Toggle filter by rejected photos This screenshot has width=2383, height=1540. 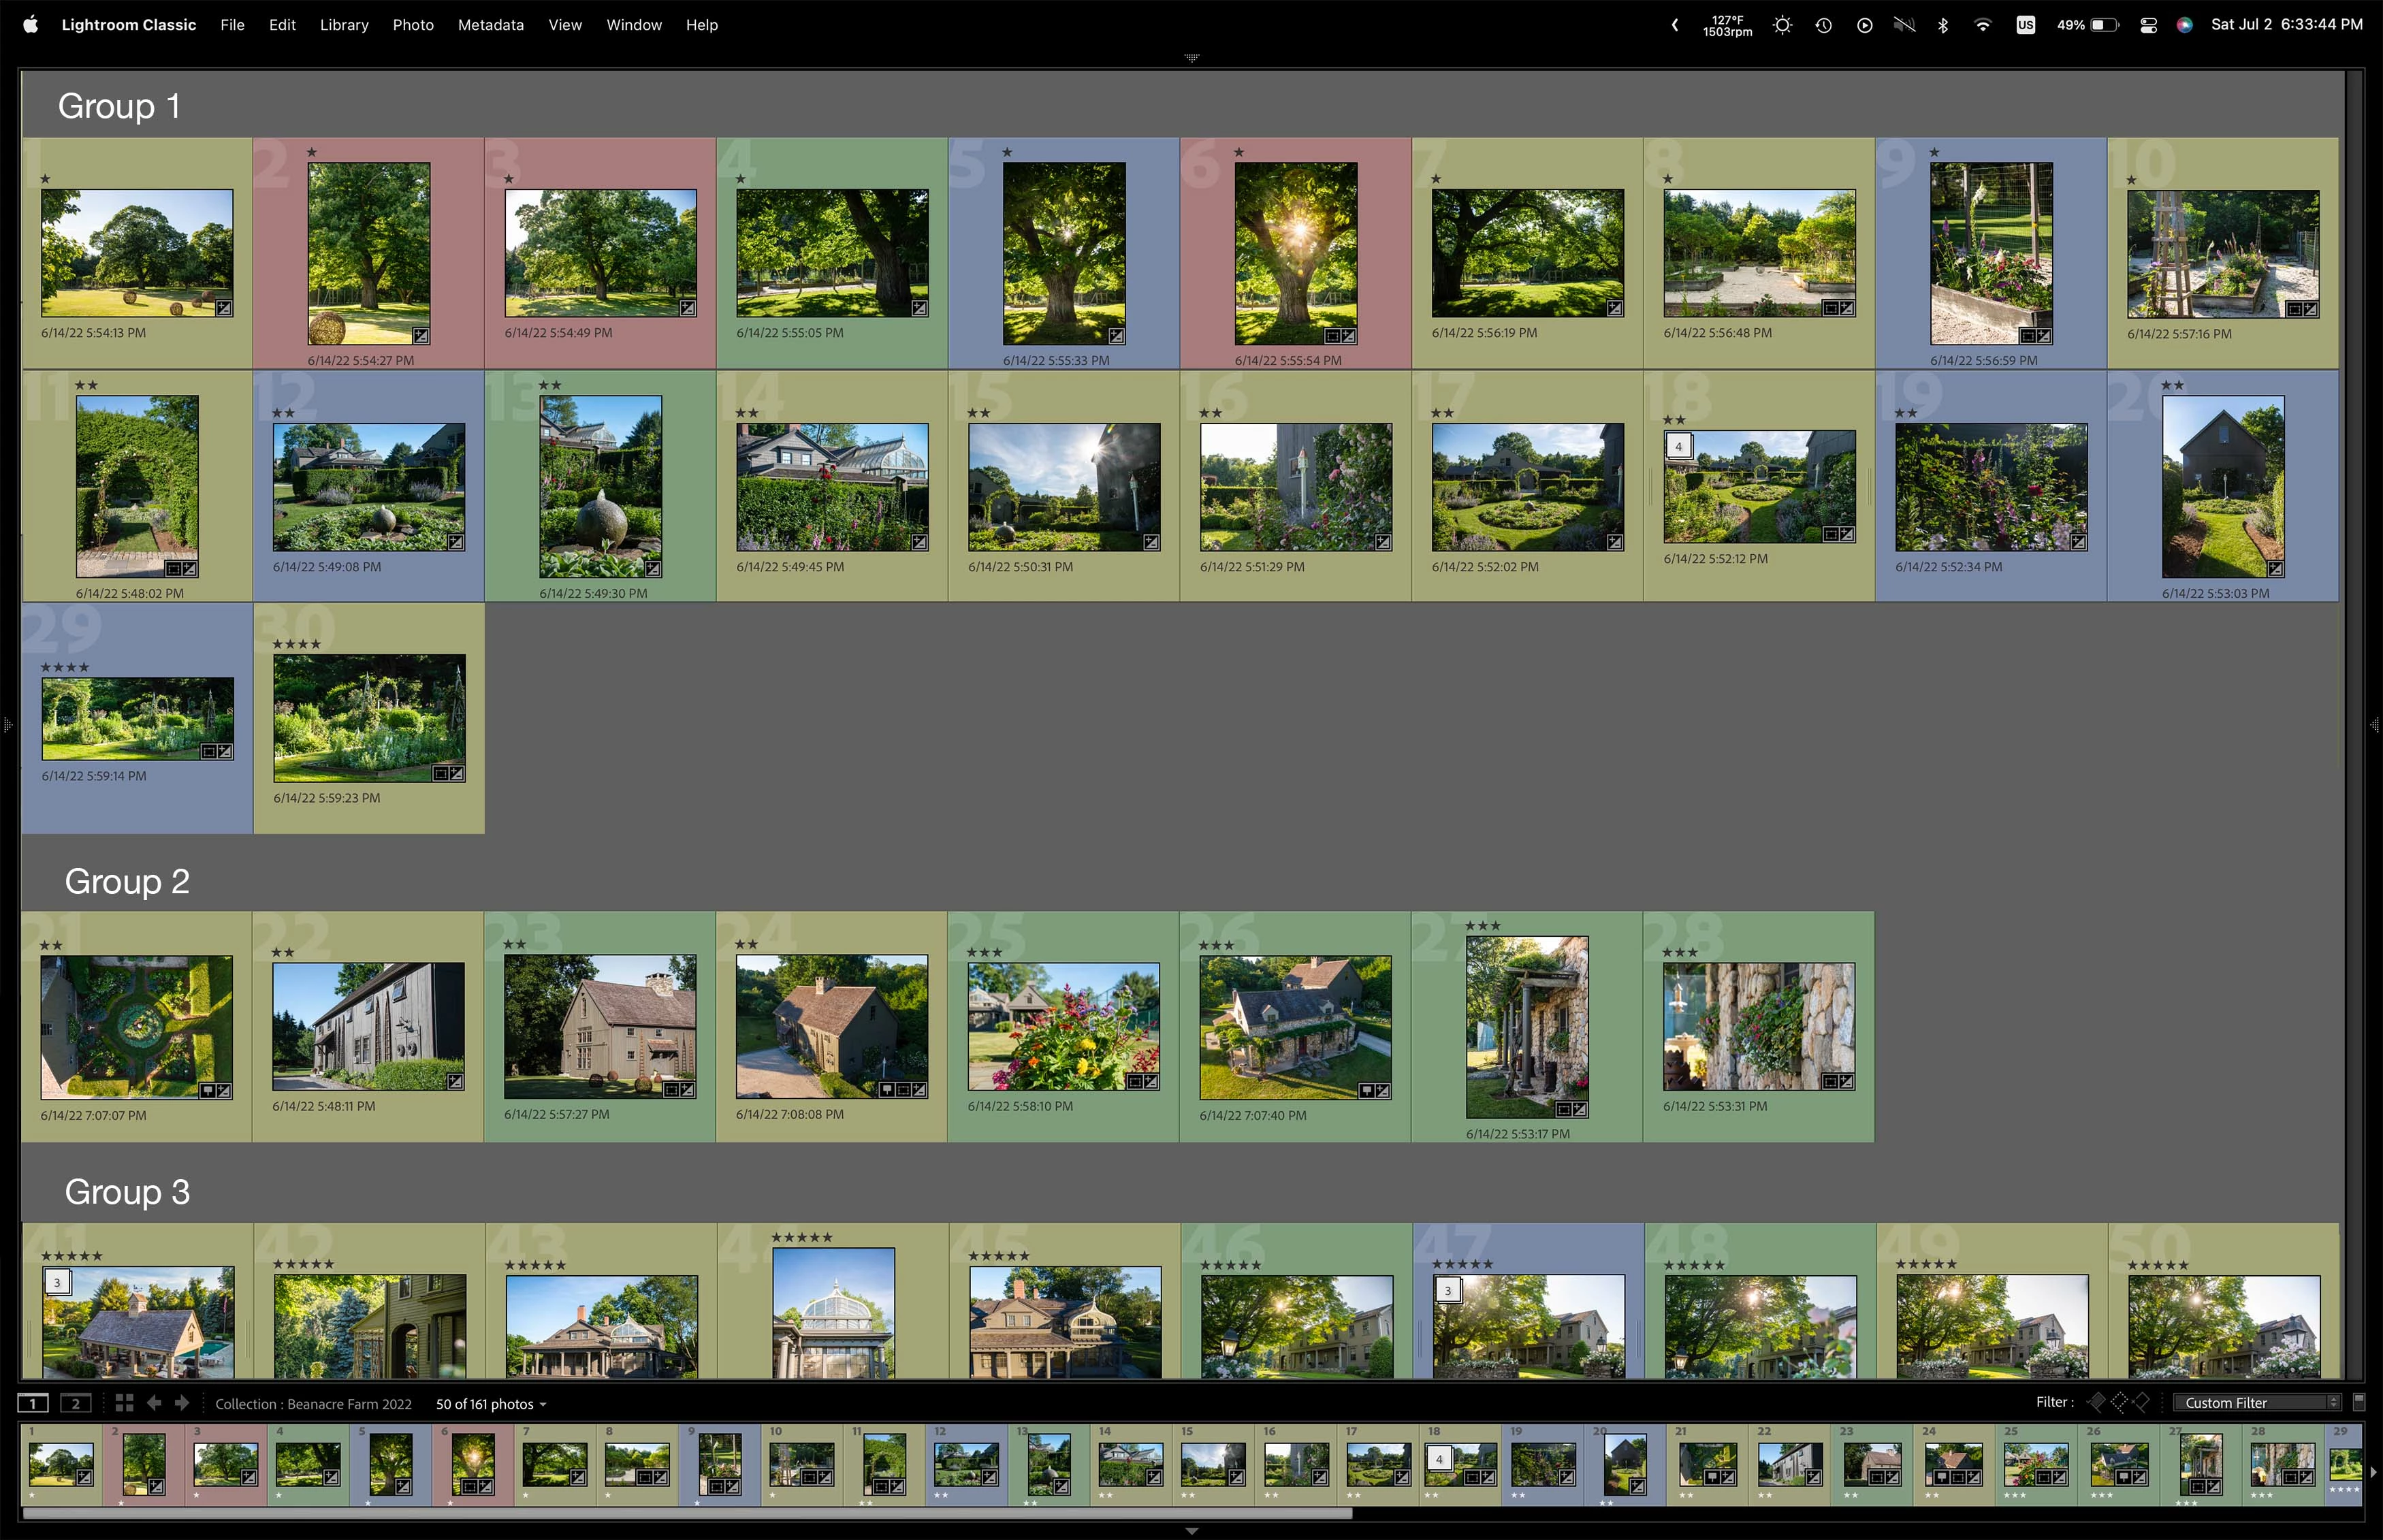click(2141, 1402)
